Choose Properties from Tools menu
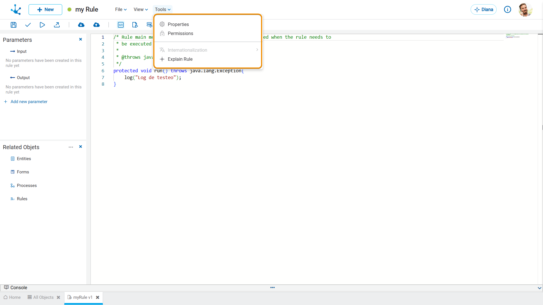This screenshot has height=305, width=543. click(x=208, y=24)
